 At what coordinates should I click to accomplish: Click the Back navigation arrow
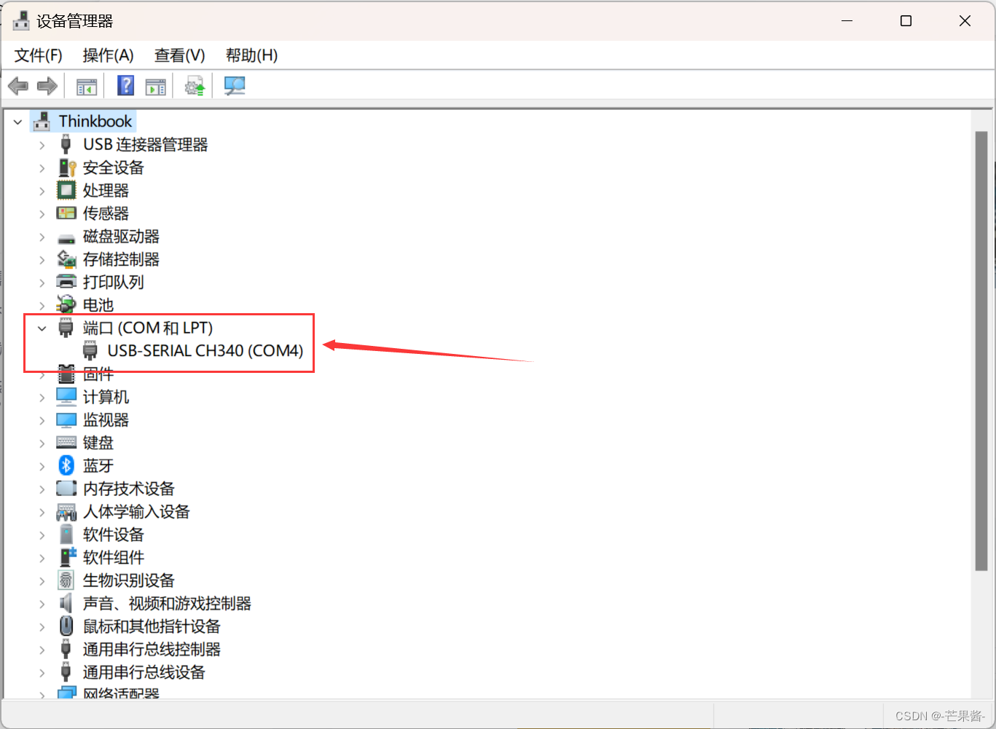pyautogui.click(x=17, y=85)
